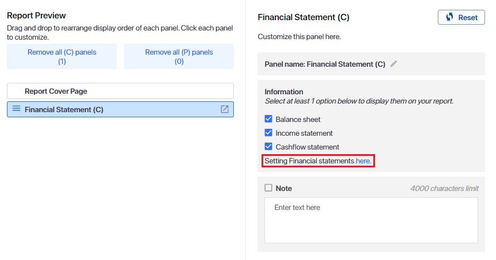Disable the Cashflow statement option
The height and width of the screenshot is (260, 496).
coord(268,147)
